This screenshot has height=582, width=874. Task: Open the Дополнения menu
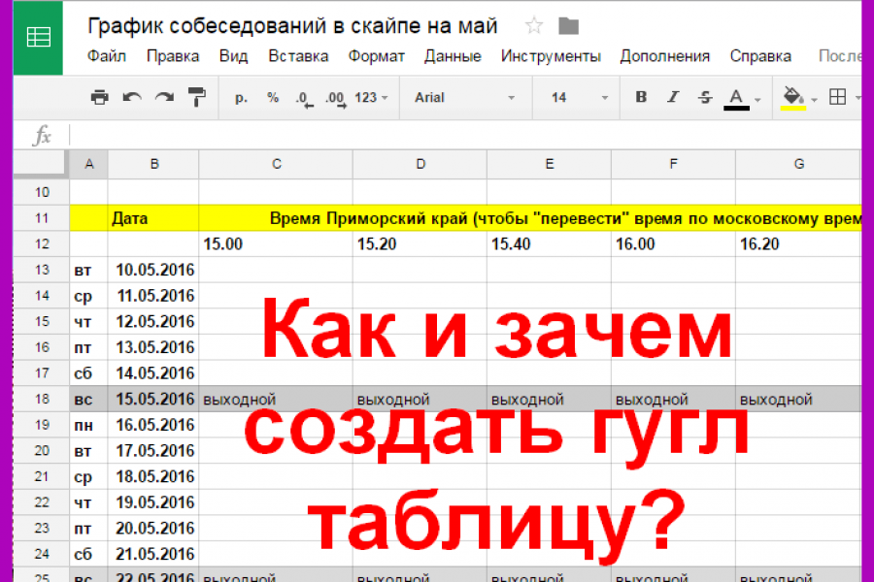(x=665, y=56)
